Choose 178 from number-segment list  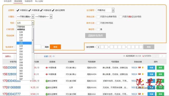coord(24,68)
